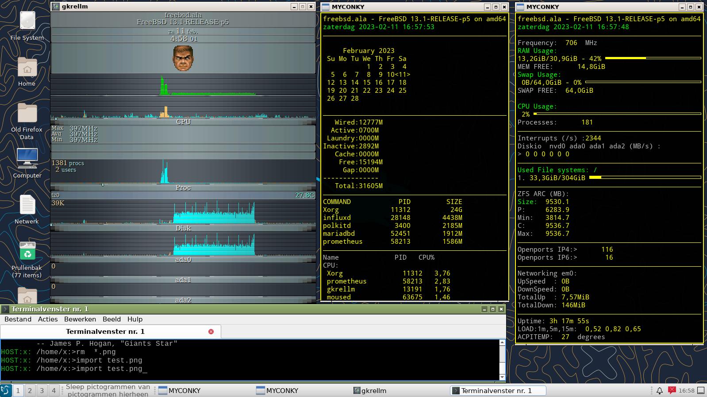Click the 'ZFS ARC (MB)' heading
The image size is (707, 397).
pos(543,194)
